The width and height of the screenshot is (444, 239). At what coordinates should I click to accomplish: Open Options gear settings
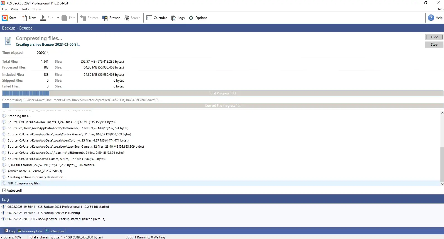[198, 18]
